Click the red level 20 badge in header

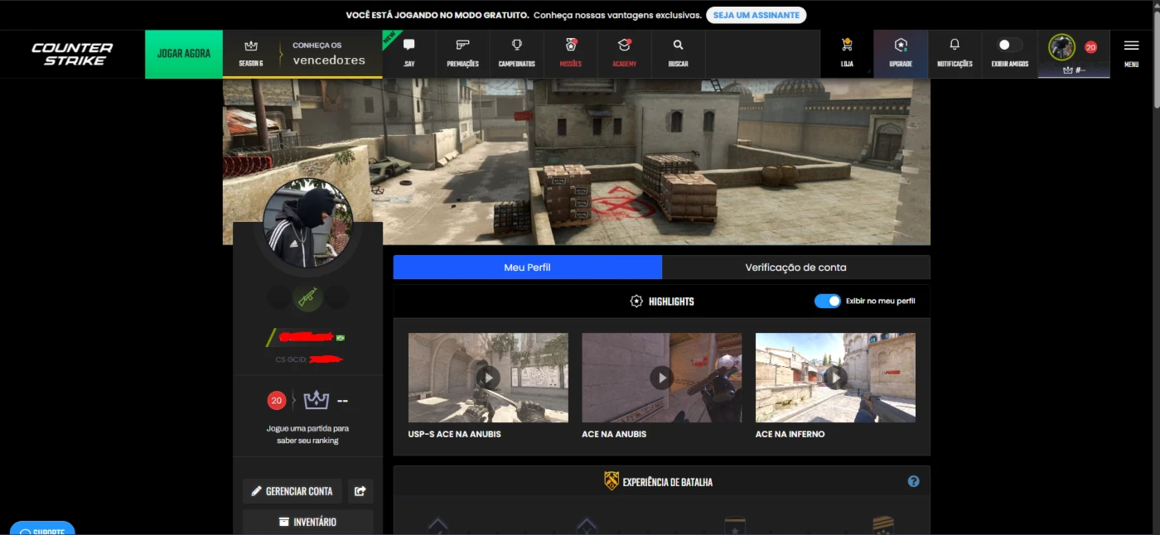(x=1090, y=47)
